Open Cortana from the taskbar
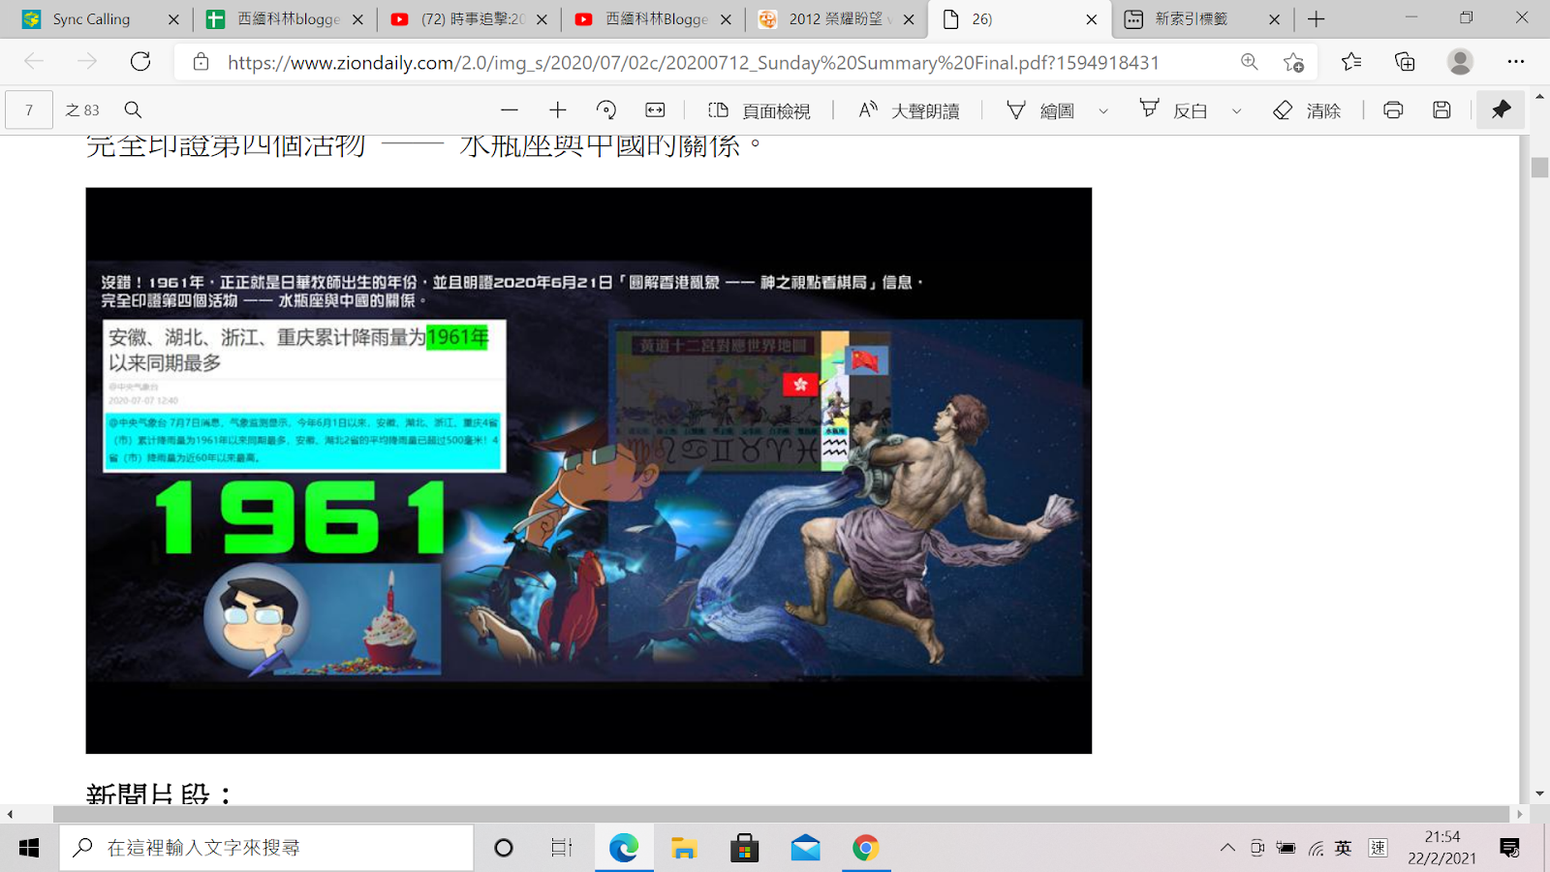Viewport: 1550px width, 872px height. pyautogui.click(x=504, y=848)
